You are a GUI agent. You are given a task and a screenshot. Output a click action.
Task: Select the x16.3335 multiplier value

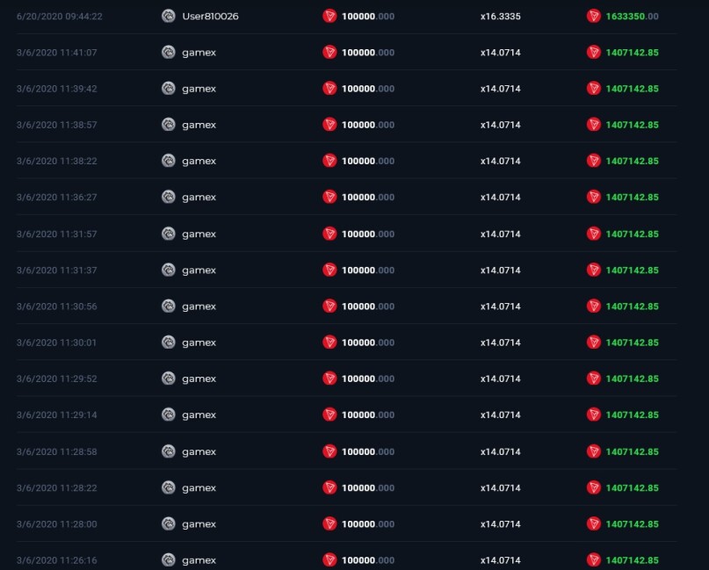(x=501, y=17)
